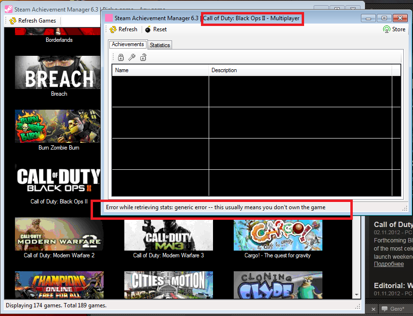This screenshot has height=316, width=413.
Task: Click the Displaying 174 games status text
Action: coord(56,305)
